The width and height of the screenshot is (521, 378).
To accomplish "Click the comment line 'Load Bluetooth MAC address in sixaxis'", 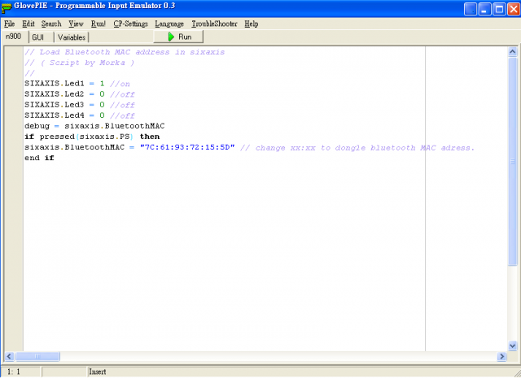I will 125,52.
